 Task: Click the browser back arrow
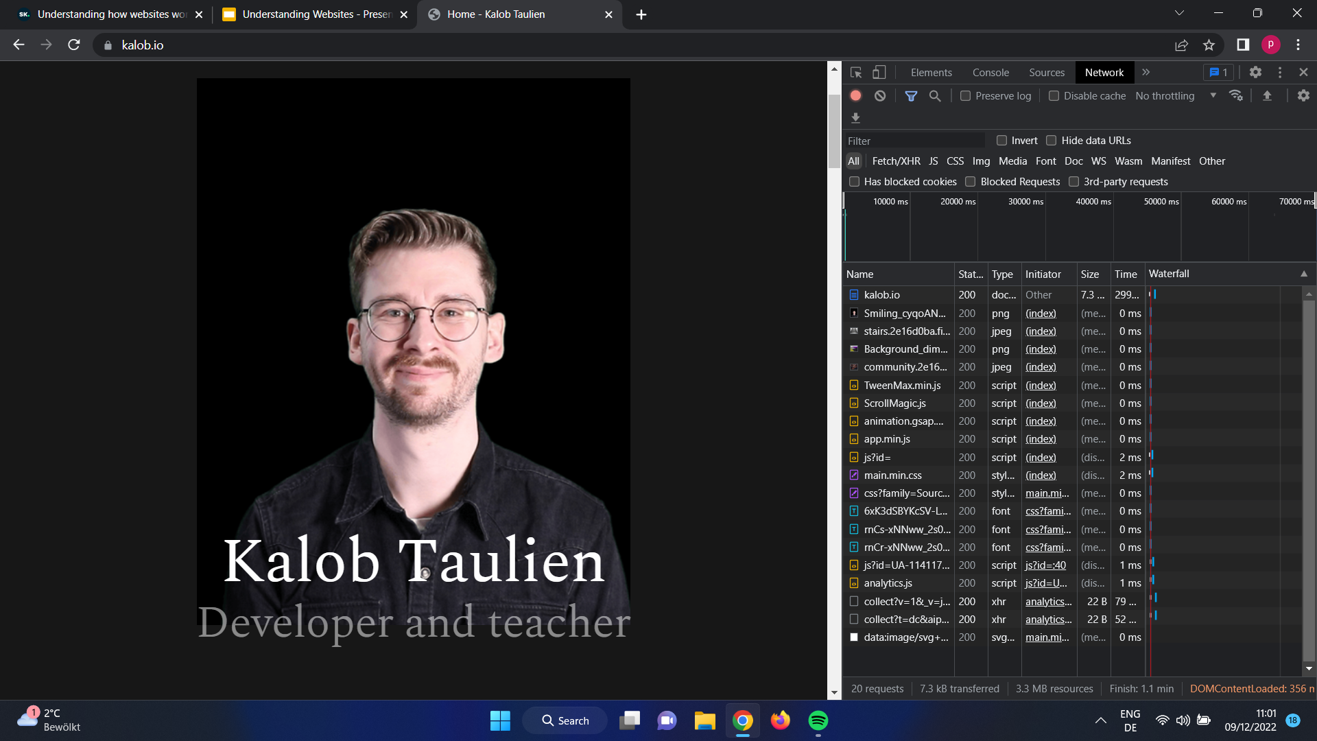pos(19,45)
